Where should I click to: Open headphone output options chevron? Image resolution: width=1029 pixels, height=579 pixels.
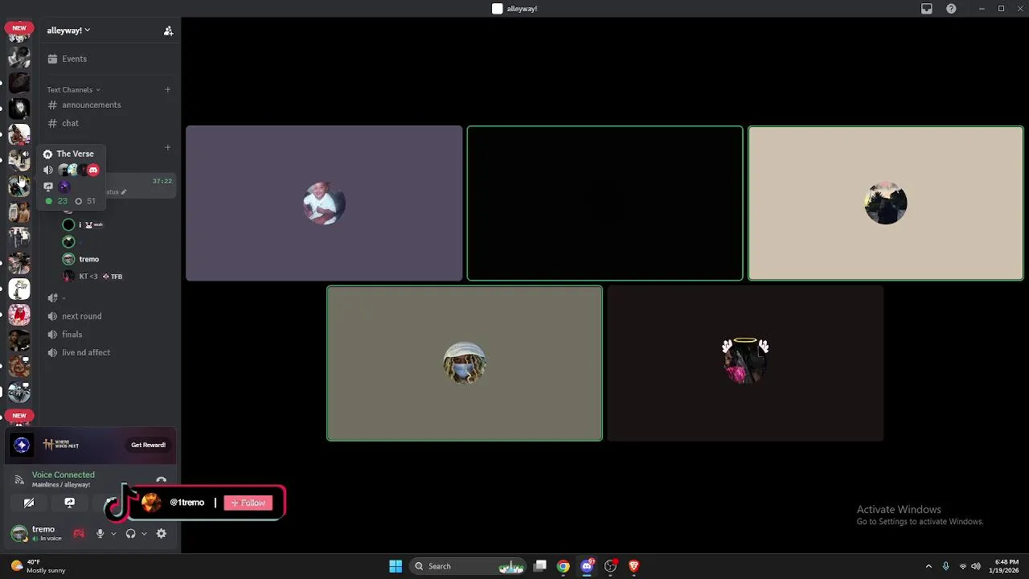tap(144, 534)
